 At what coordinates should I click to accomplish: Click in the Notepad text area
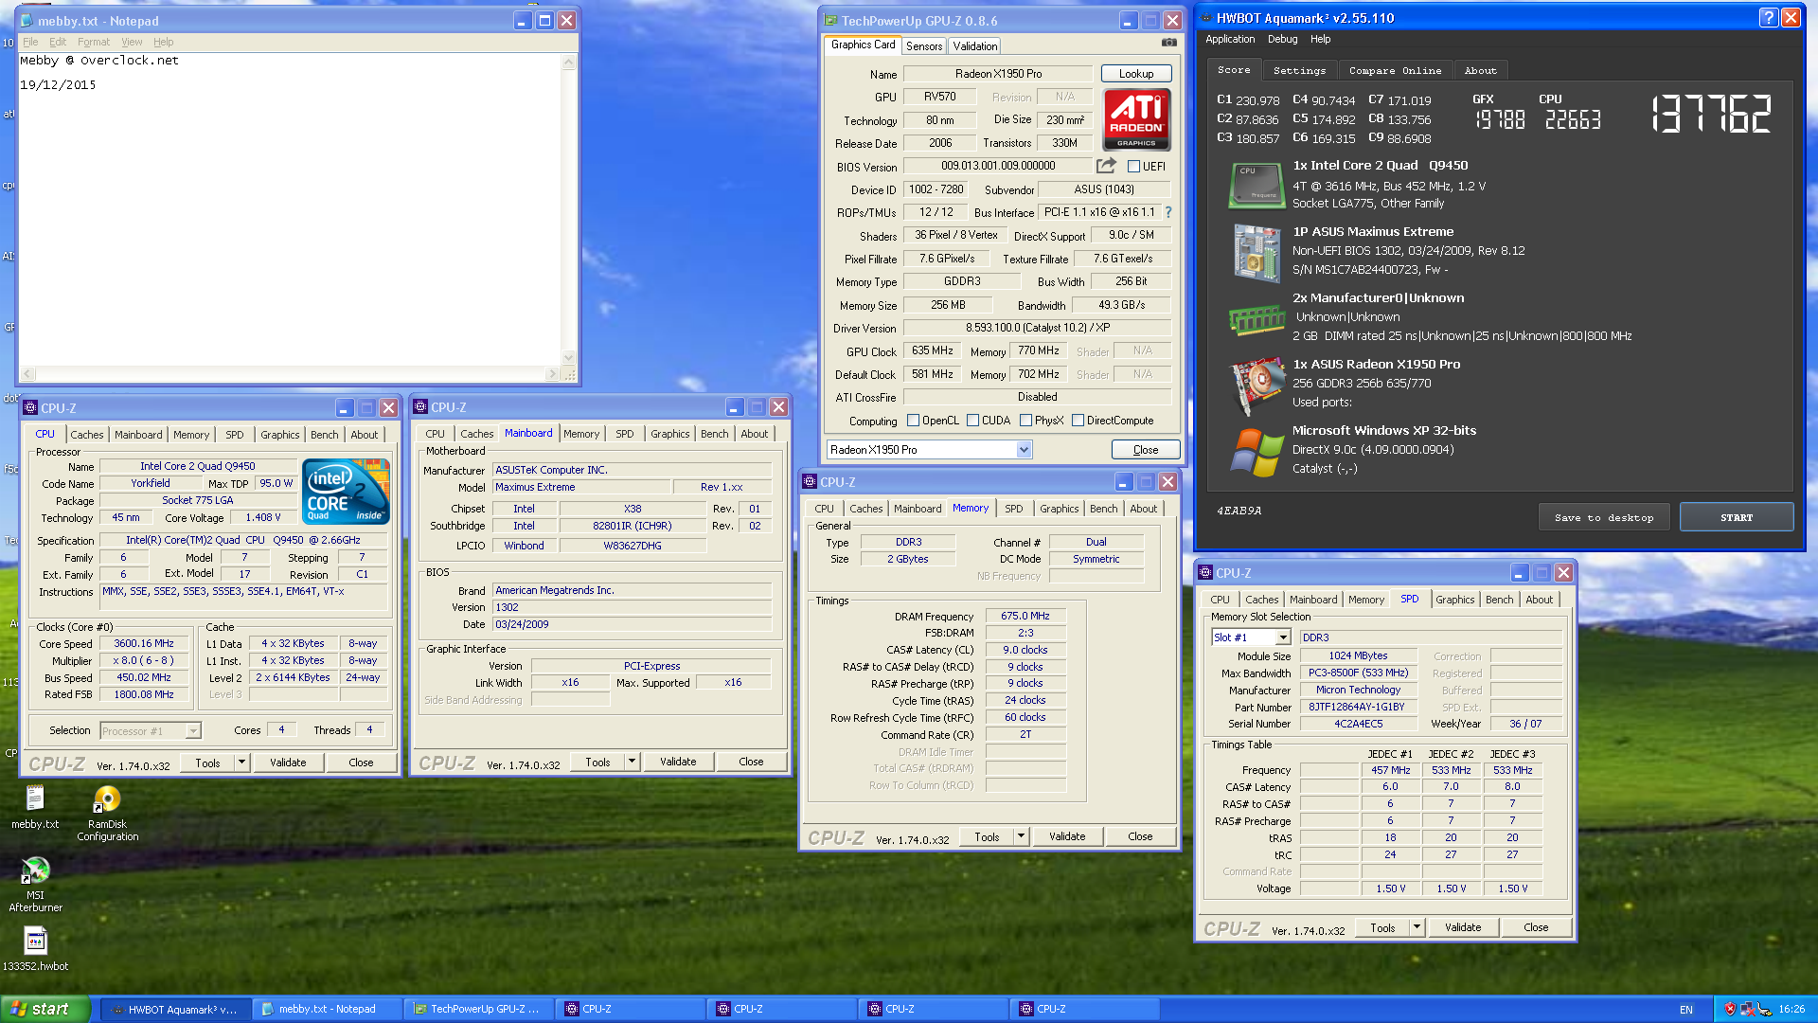[290, 209]
